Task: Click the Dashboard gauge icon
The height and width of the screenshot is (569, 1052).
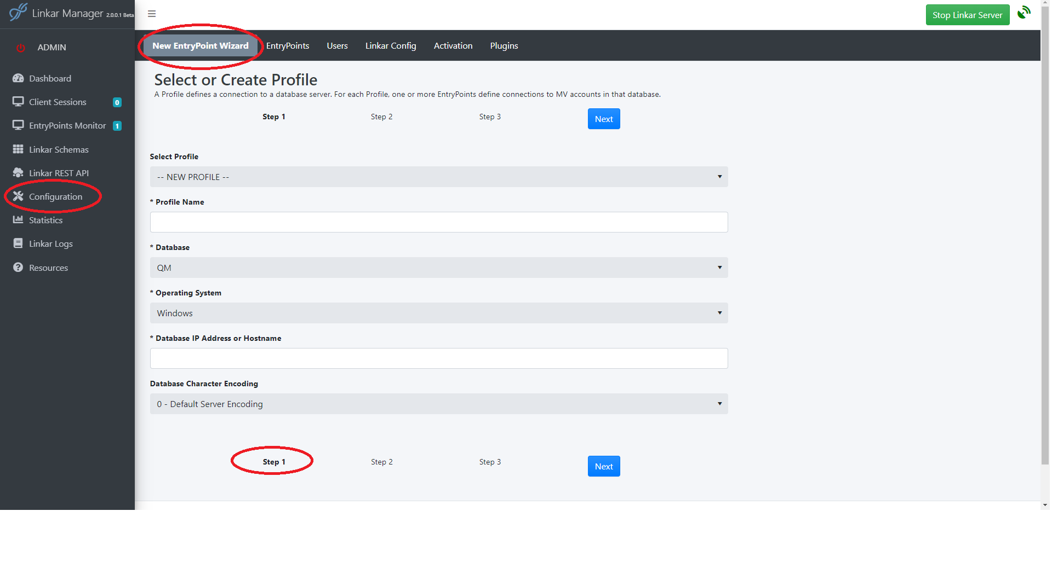Action: [x=18, y=78]
